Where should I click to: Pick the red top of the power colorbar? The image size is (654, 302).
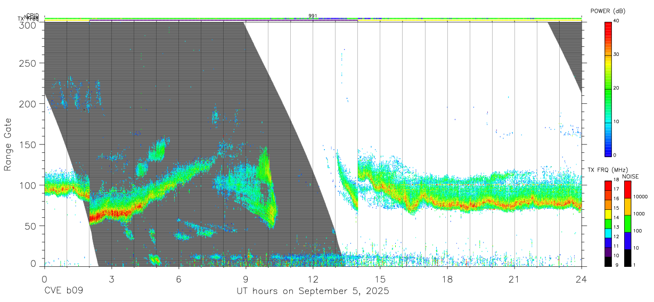[608, 27]
